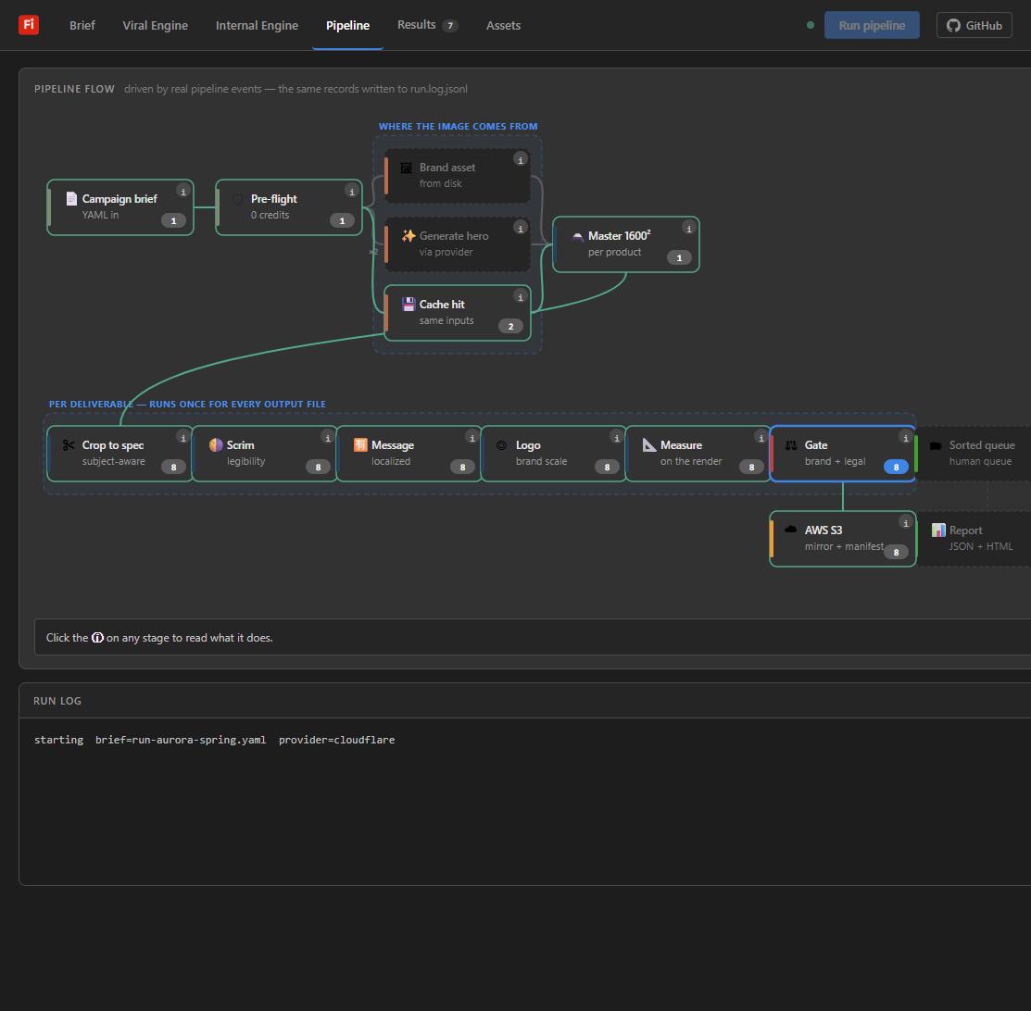The image size is (1031, 1011).
Task: Select the AWS S3 node title
Action: click(x=824, y=530)
